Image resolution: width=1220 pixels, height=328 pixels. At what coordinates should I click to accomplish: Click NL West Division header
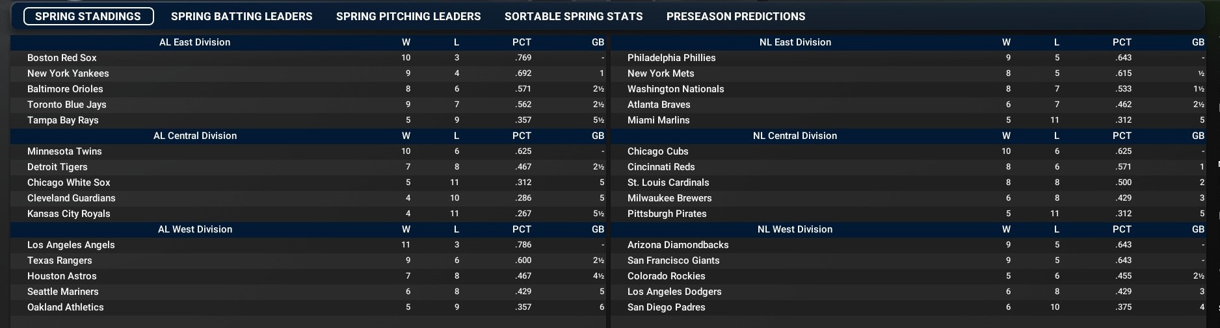click(x=795, y=229)
